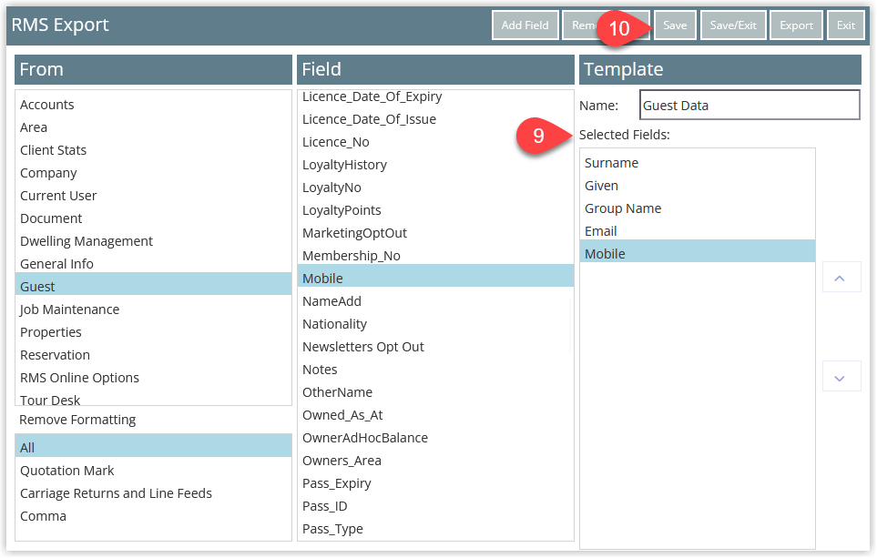Screen dimensions: 877x558
Task: Choose the Pass_Expiry field
Action: (x=435, y=483)
